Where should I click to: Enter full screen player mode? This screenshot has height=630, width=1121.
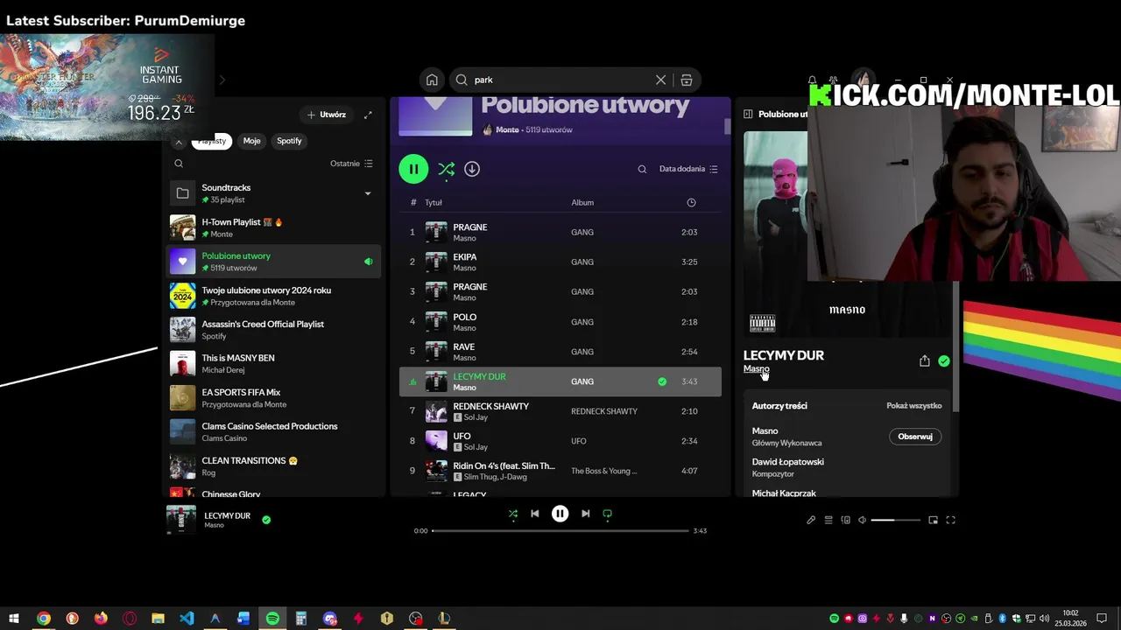(950, 520)
